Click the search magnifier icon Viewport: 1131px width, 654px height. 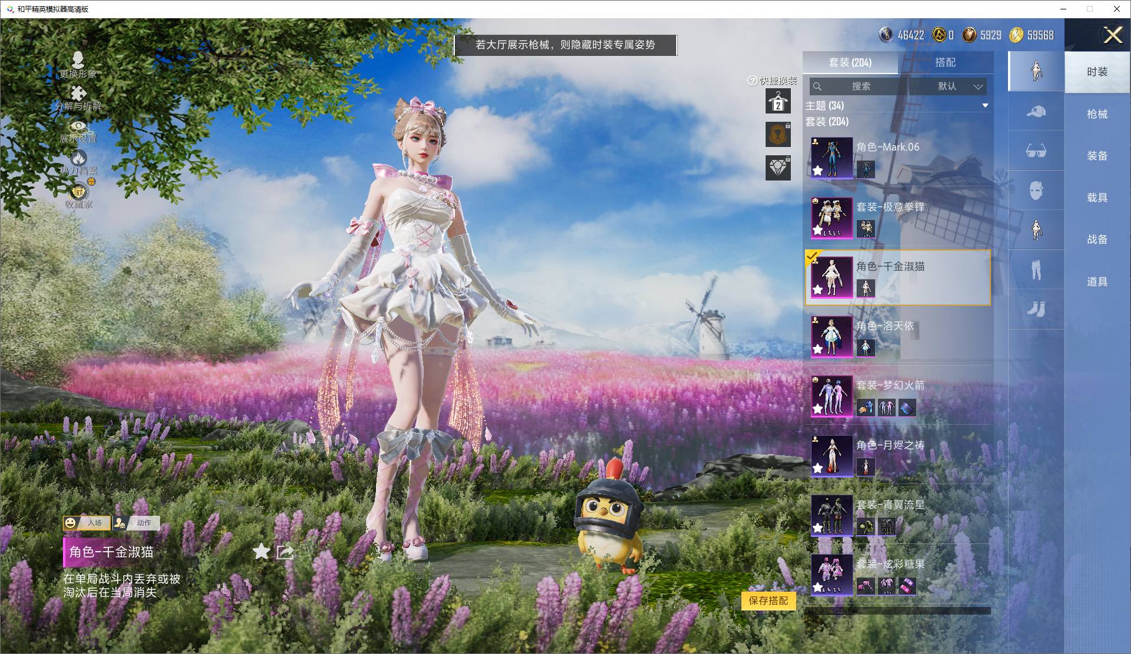pos(817,86)
